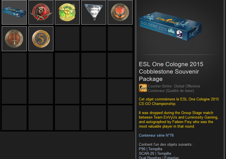
Task: Click empty slot below the Operation Bravo coin
Action: tap(14, 65)
